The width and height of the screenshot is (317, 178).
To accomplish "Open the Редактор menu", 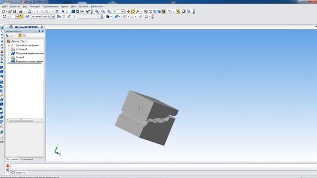I will 15,6.
